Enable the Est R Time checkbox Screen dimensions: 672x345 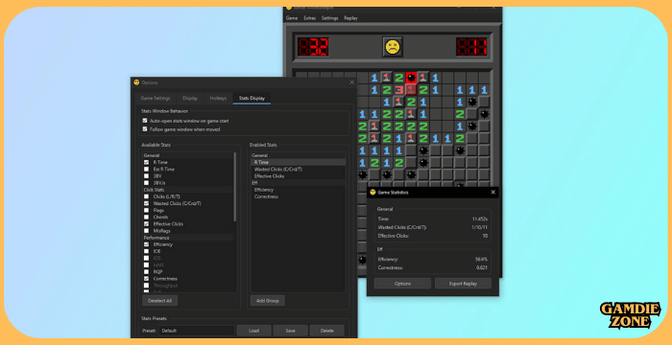(x=147, y=169)
